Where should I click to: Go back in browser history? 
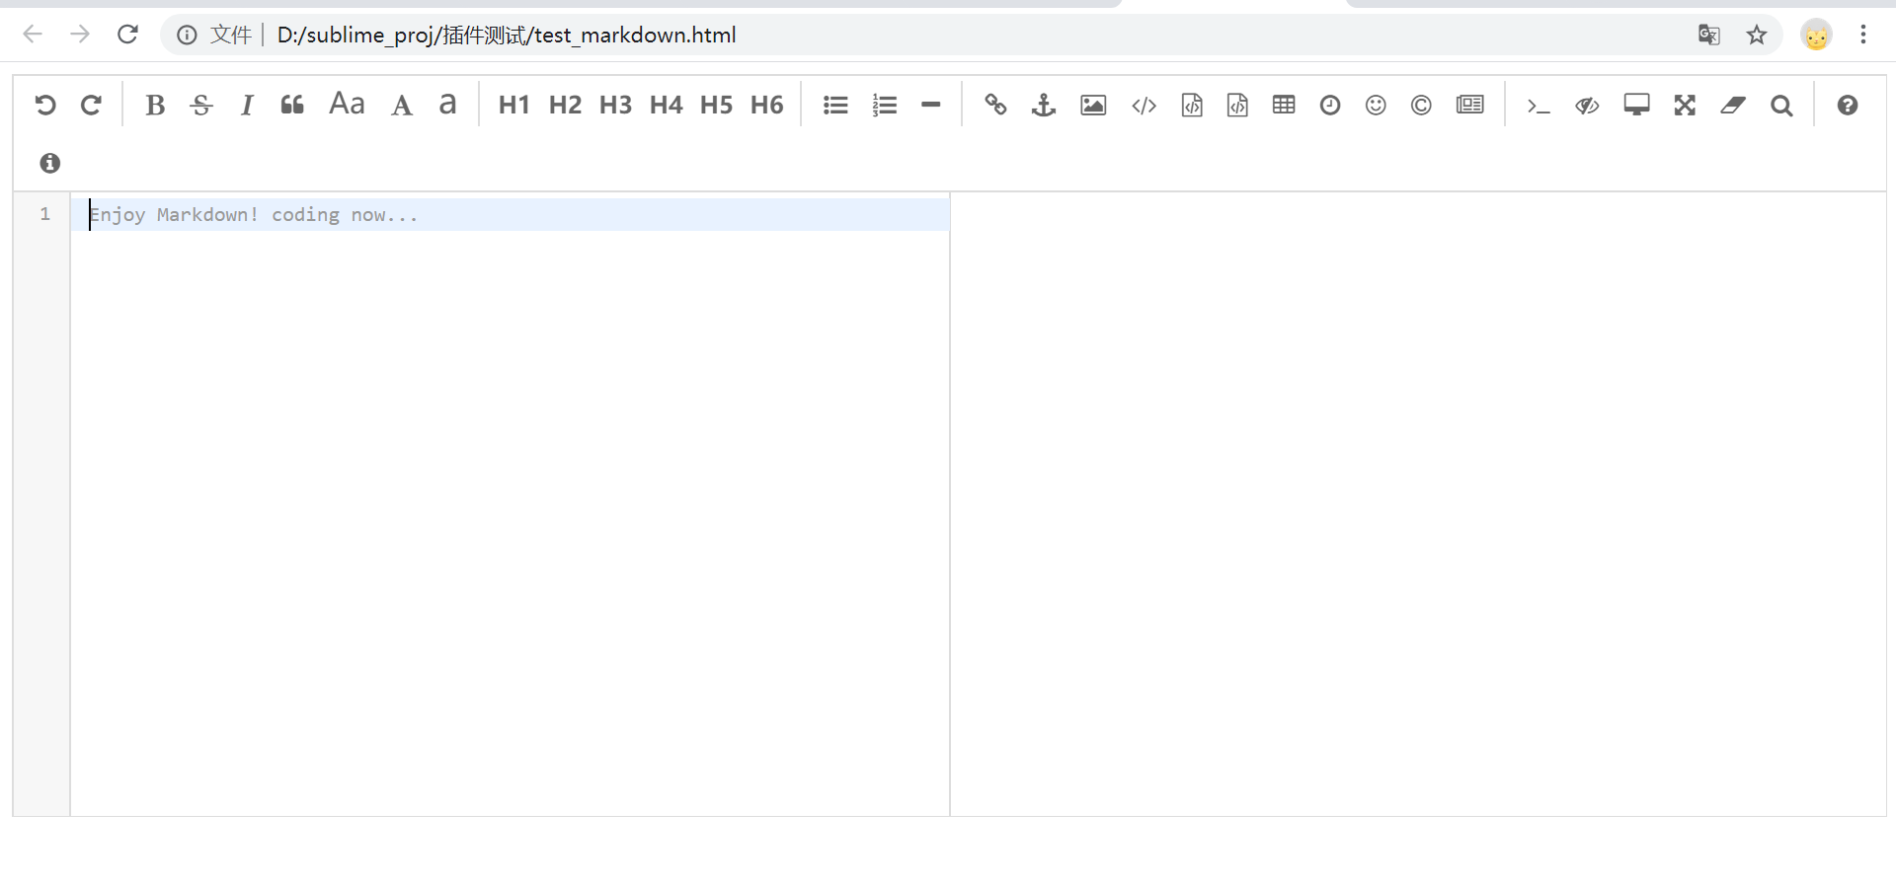[x=33, y=35]
